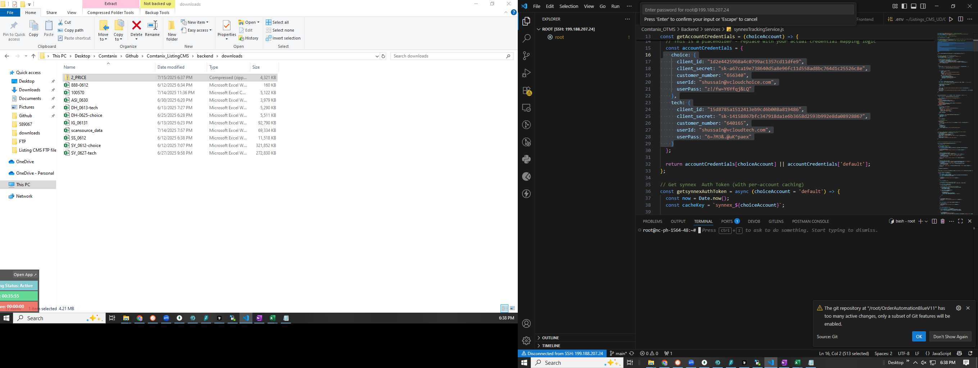Select the scansource_data file row
Viewport: 978px width, 368px height.
(170, 130)
